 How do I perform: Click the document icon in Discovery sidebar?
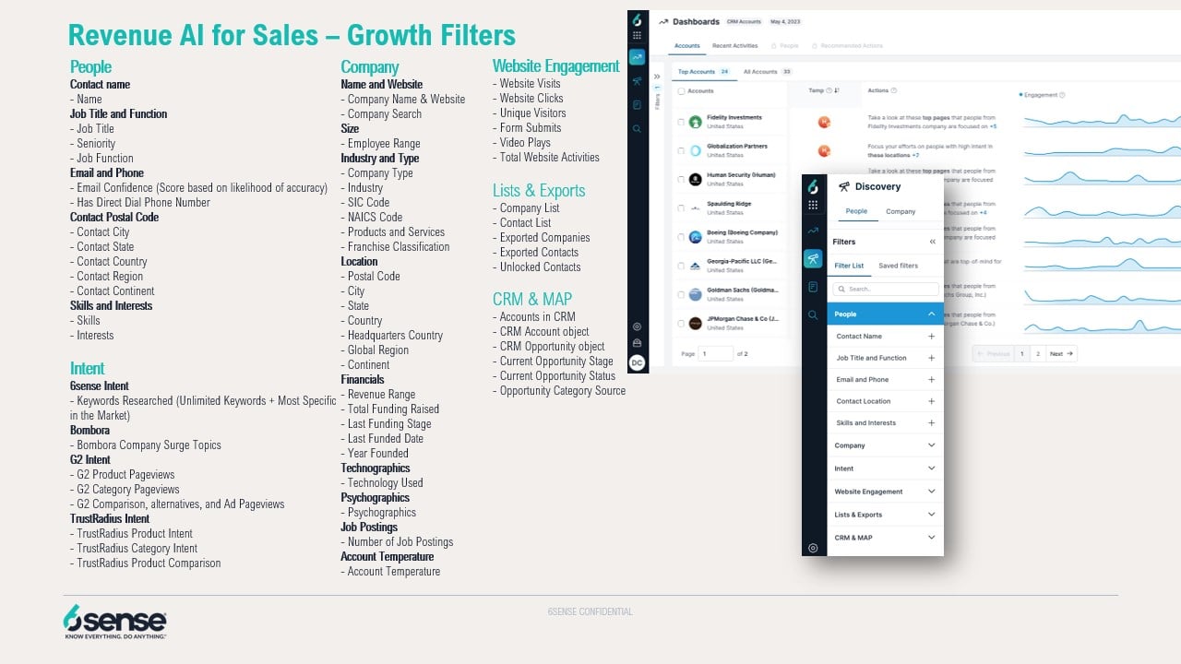coord(813,287)
